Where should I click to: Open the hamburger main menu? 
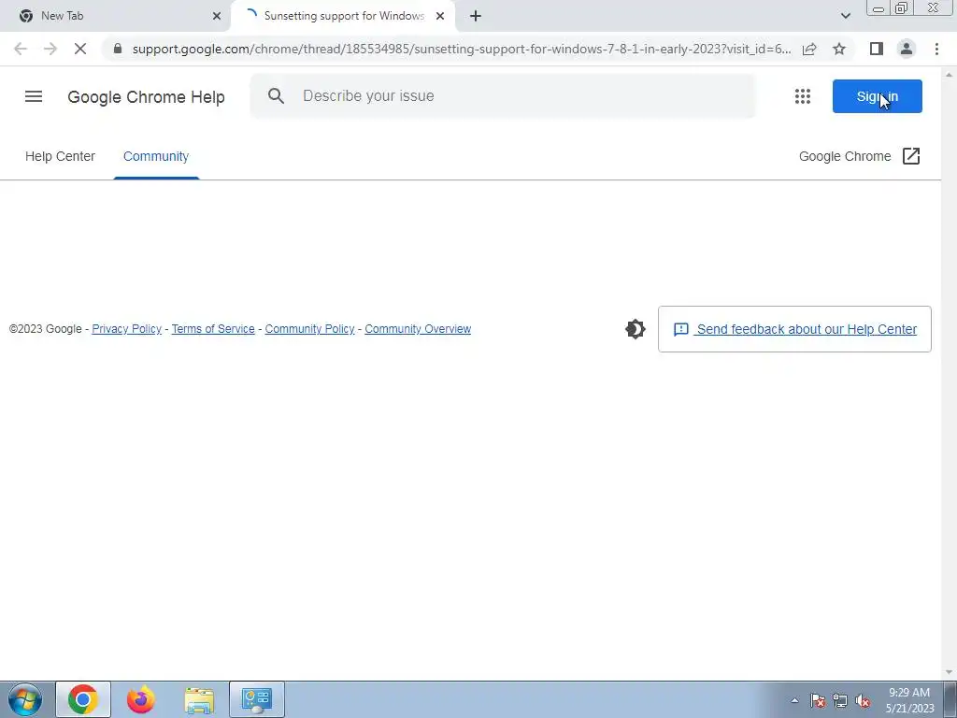(34, 96)
